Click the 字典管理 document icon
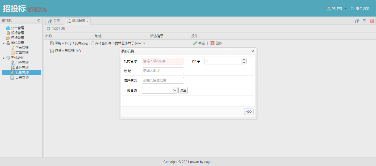 (x=13, y=48)
